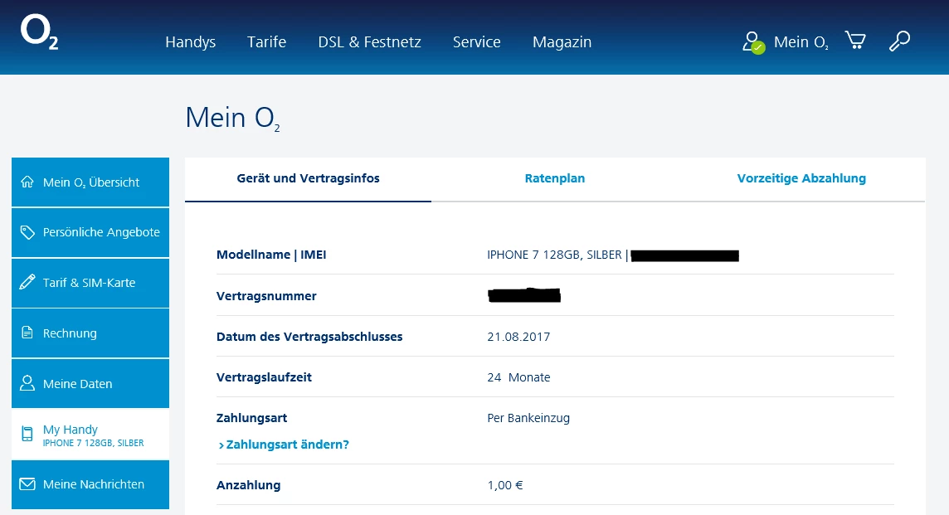The width and height of the screenshot is (949, 515).
Task: Click the Modellname | IMEI label
Action: click(271, 255)
